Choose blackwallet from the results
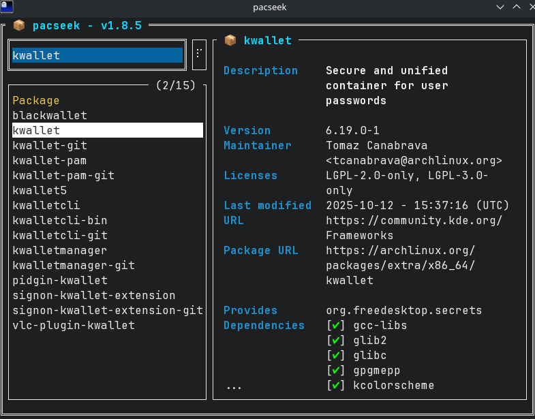 (x=50, y=116)
